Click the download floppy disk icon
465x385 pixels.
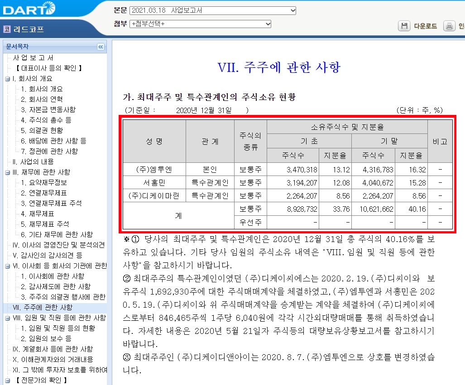(x=404, y=26)
